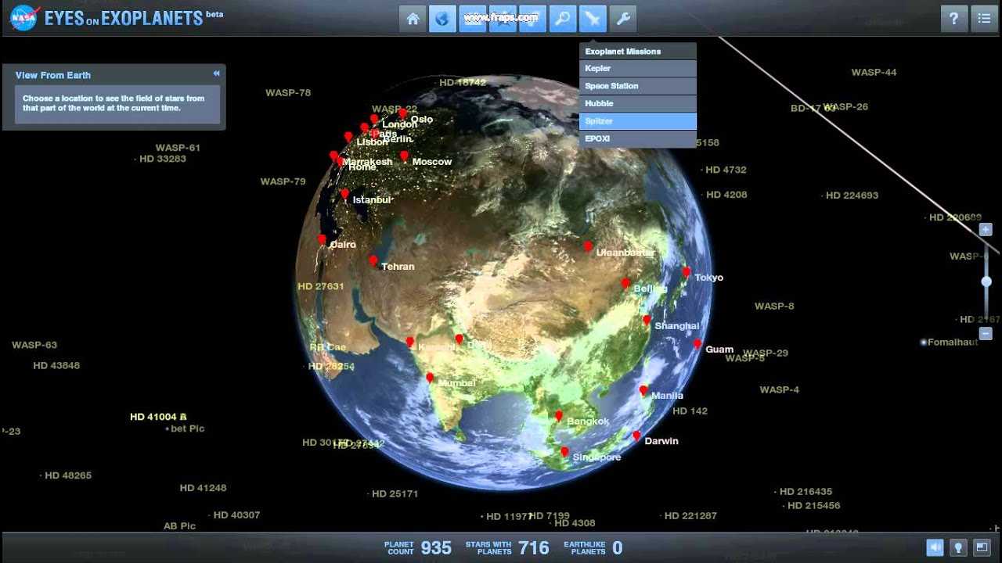1002x563 pixels.
Task: Select the WASP-63 star label
Action: click(34, 345)
